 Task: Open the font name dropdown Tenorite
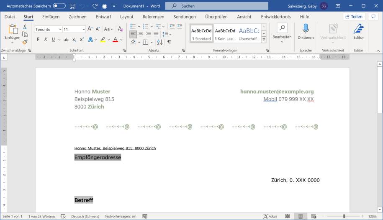pos(60,29)
